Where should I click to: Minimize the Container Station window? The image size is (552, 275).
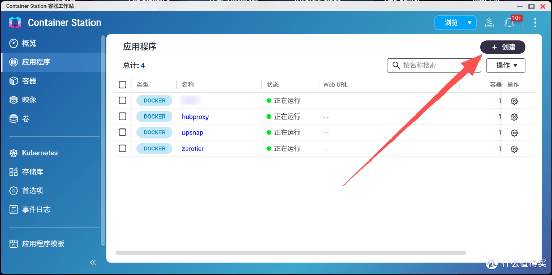[x=520, y=6]
